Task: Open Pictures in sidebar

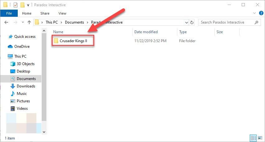Action: (23, 101)
